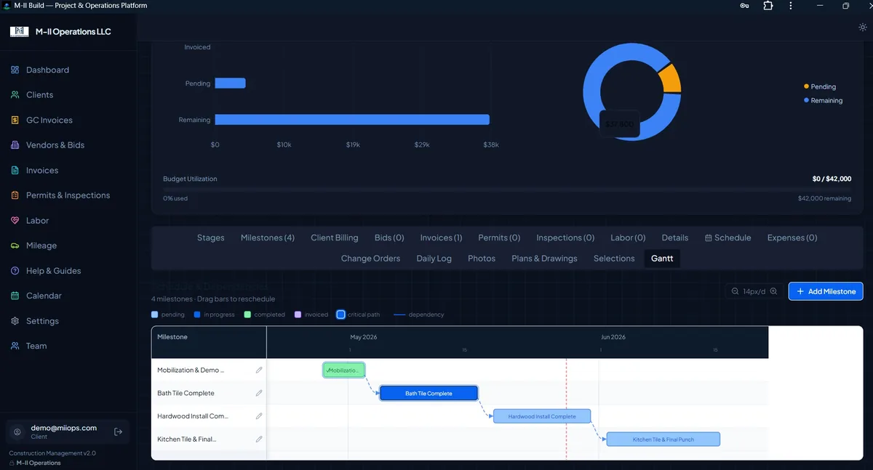
Task: Click the pending legend swatch
Action: (x=155, y=315)
